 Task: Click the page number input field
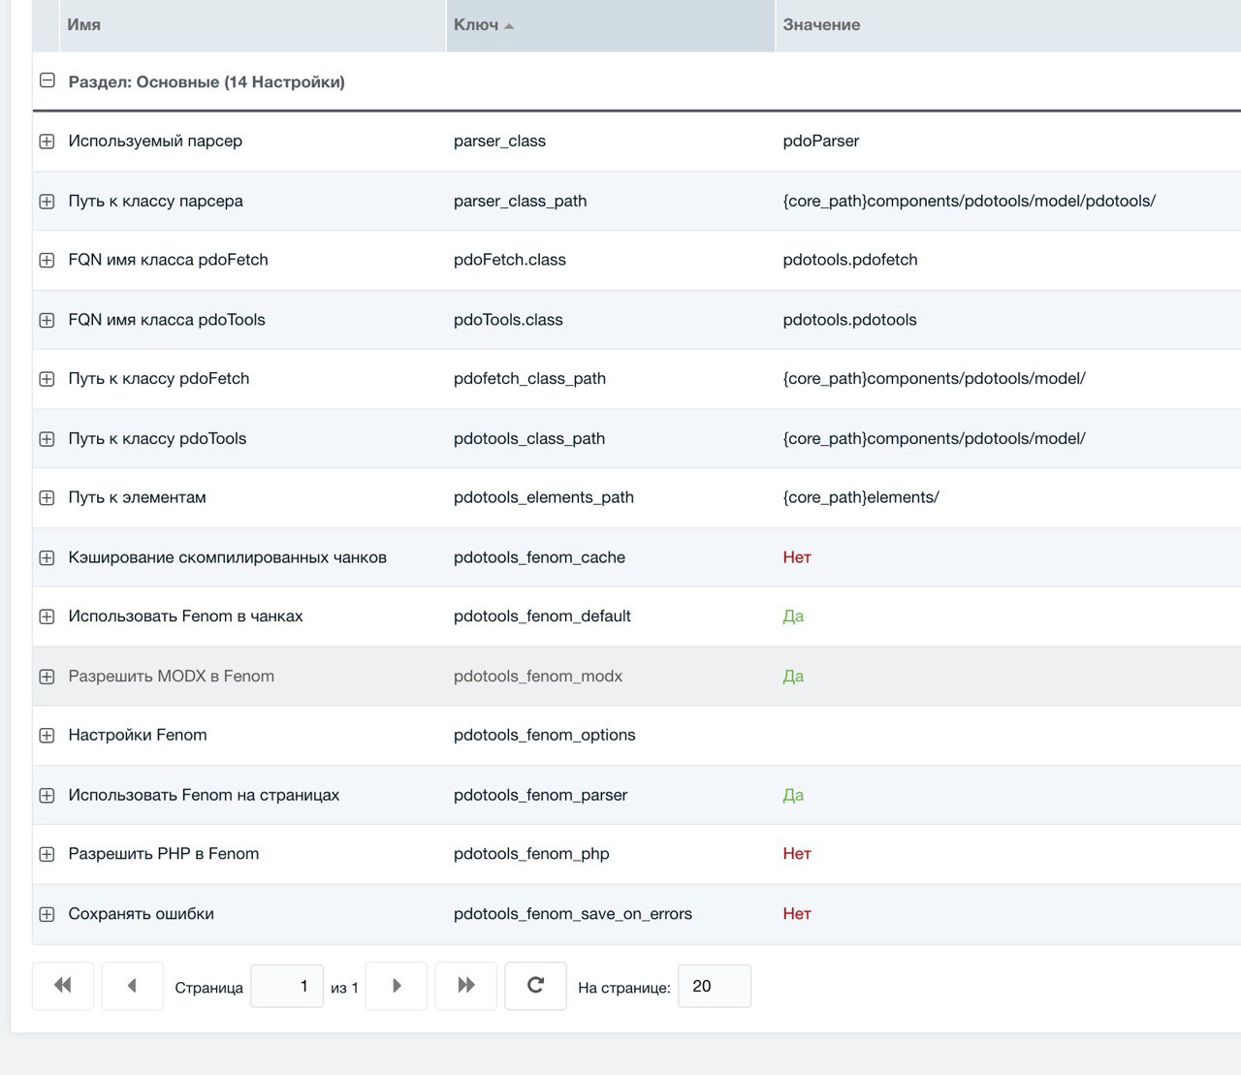click(287, 986)
